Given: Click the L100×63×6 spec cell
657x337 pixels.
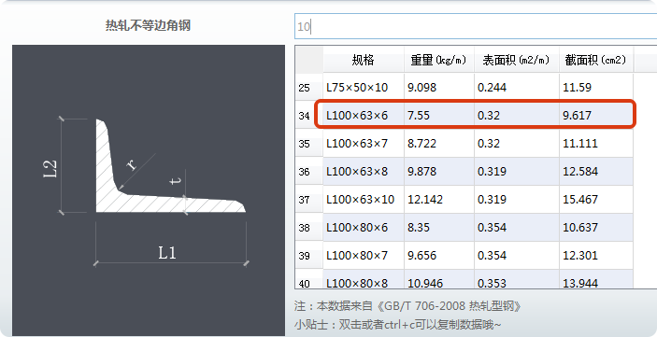Looking at the screenshot, I should tap(364, 116).
